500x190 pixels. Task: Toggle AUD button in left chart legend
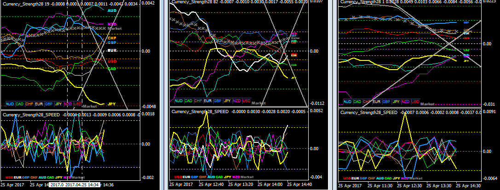point(10,104)
